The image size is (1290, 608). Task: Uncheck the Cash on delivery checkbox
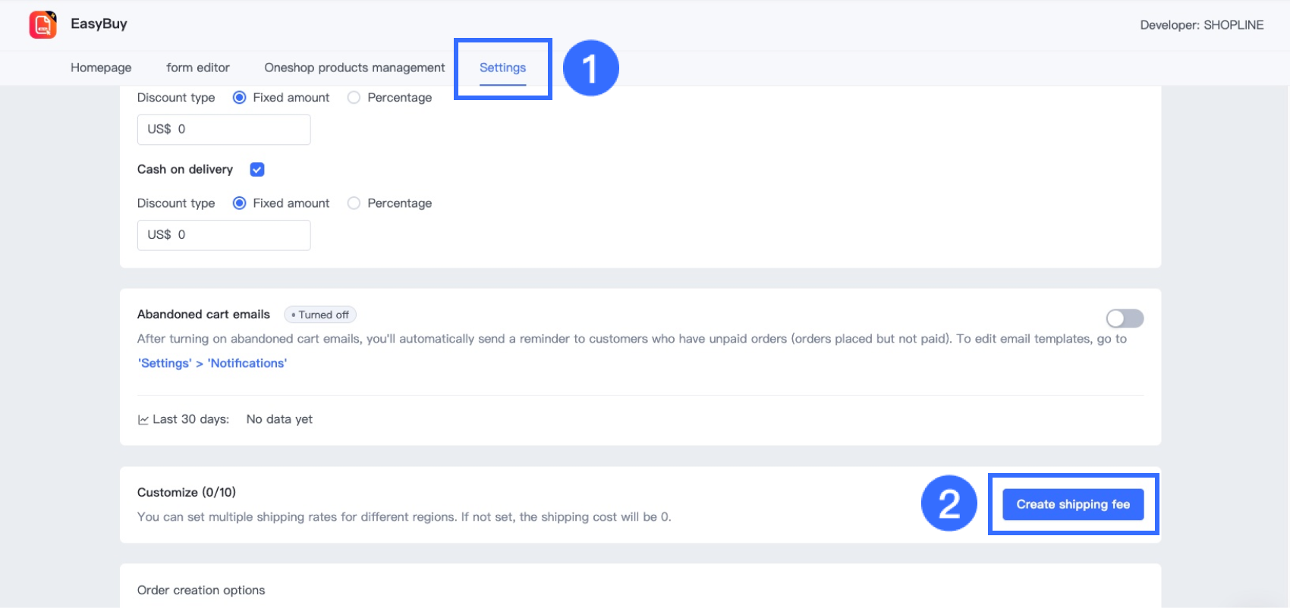[x=257, y=169]
